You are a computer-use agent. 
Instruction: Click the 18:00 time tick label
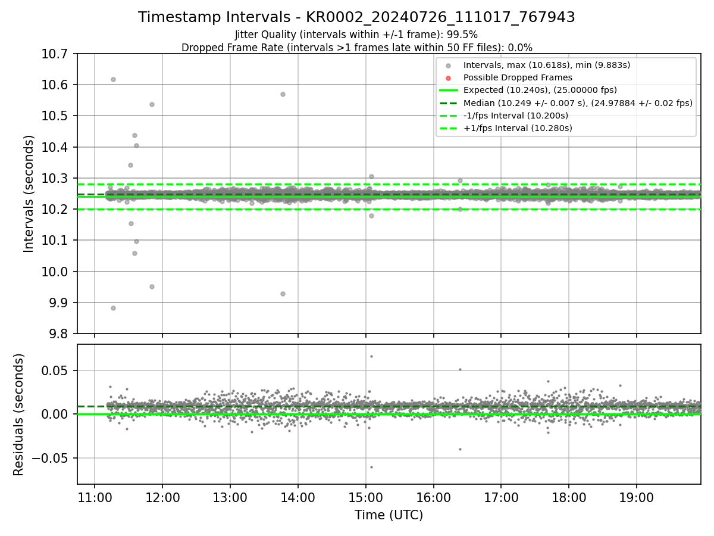569,497
